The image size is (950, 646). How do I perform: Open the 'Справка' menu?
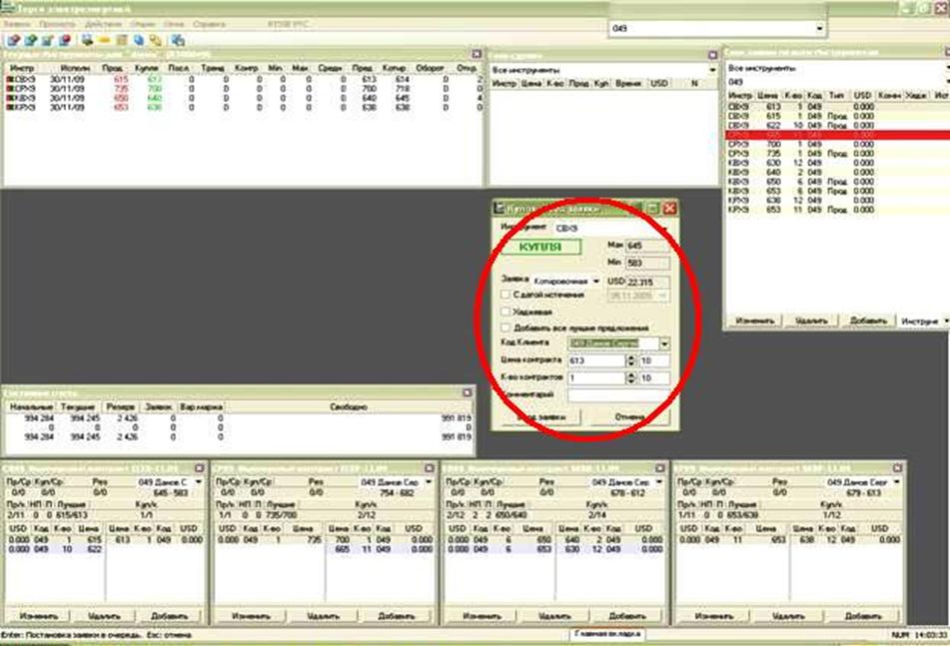tap(209, 21)
